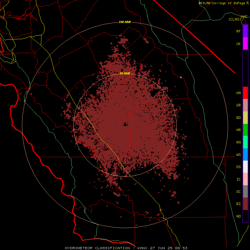Click the WS legend label
This screenshot has height=250, width=250.
click(238, 155)
